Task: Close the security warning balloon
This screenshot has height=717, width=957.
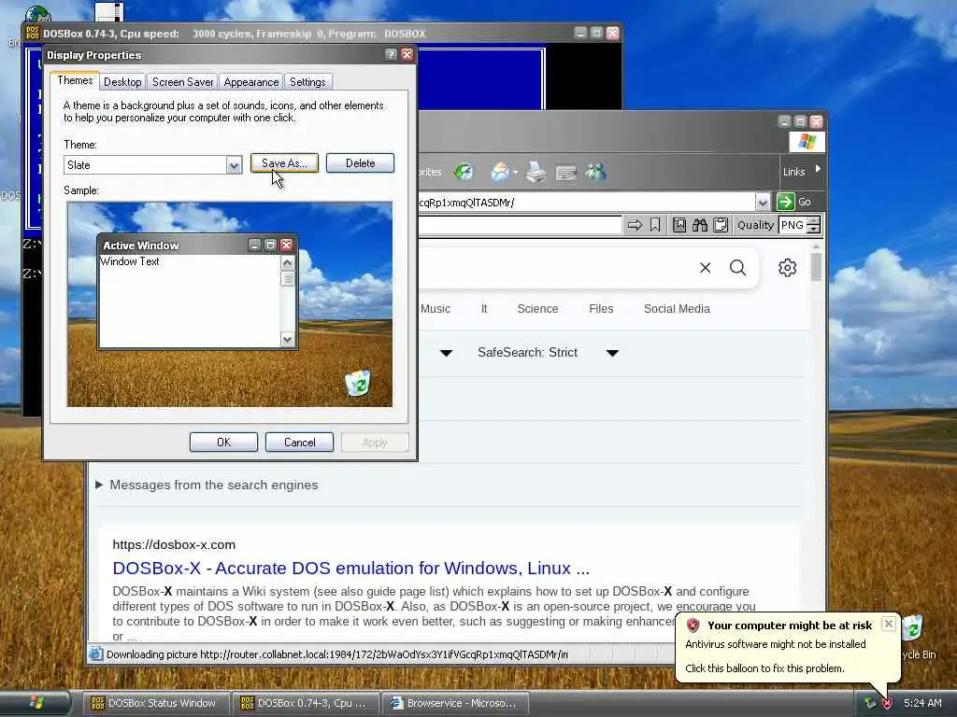Action: (889, 624)
